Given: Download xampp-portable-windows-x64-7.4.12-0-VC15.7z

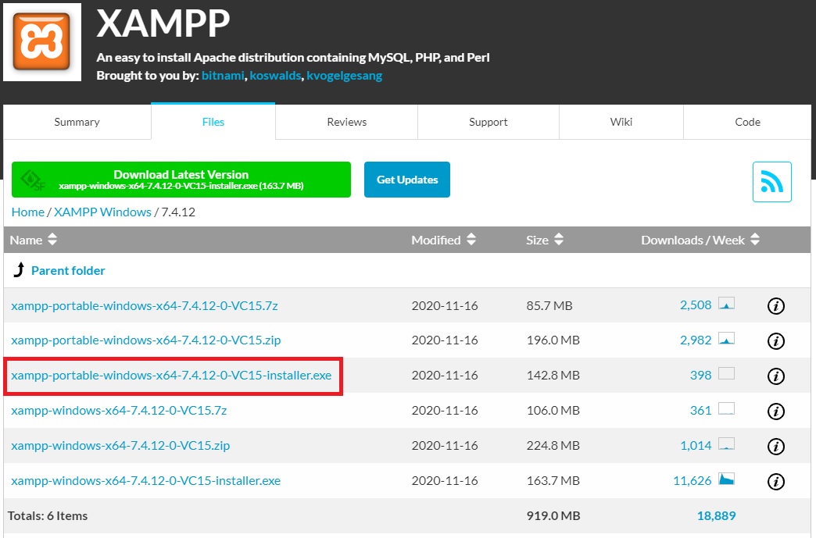Looking at the screenshot, I should coord(144,305).
